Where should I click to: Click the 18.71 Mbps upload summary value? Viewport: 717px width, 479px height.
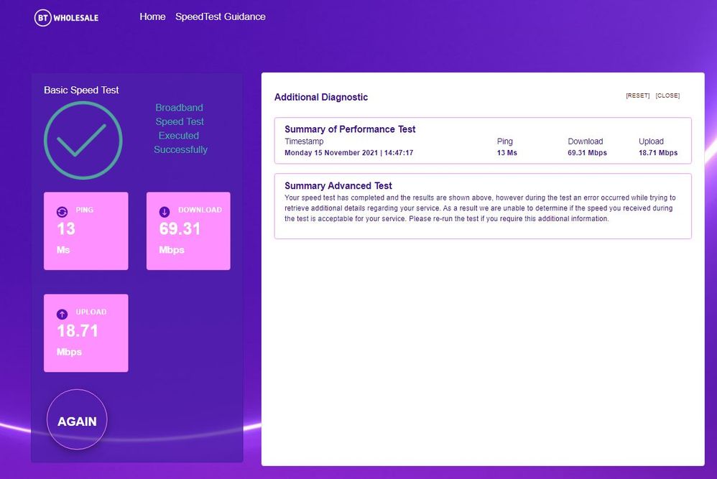tap(657, 153)
